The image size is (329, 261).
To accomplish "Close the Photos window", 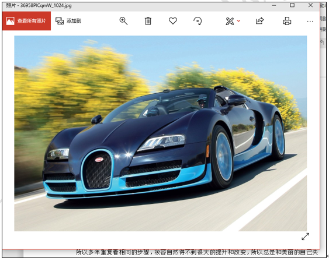I will tap(310, 5).
